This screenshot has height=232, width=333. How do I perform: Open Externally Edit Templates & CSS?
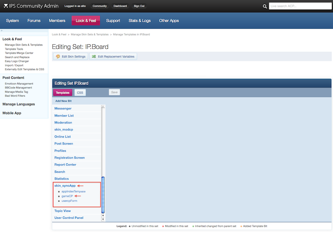point(25,69)
